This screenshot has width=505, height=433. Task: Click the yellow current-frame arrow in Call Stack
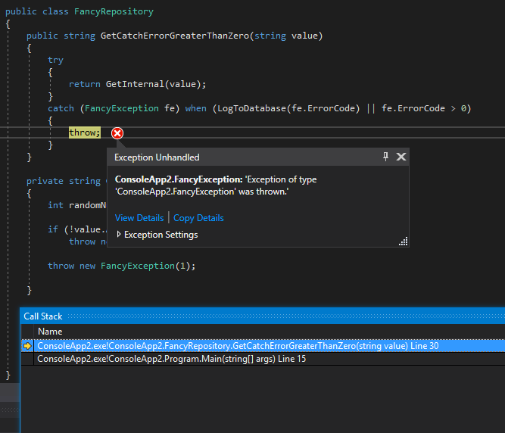pyautogui.click(x=28, y=346)
